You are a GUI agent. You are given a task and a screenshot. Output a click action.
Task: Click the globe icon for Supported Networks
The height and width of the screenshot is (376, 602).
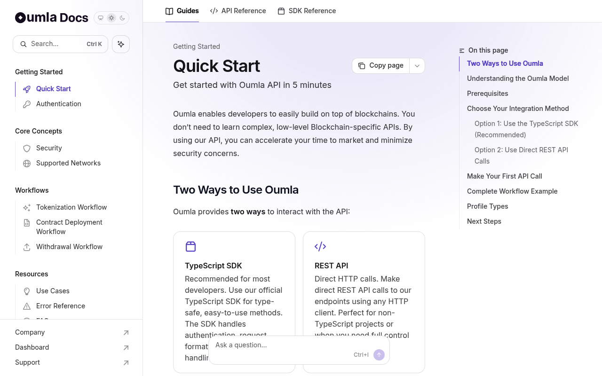click(x=27, y=163)
